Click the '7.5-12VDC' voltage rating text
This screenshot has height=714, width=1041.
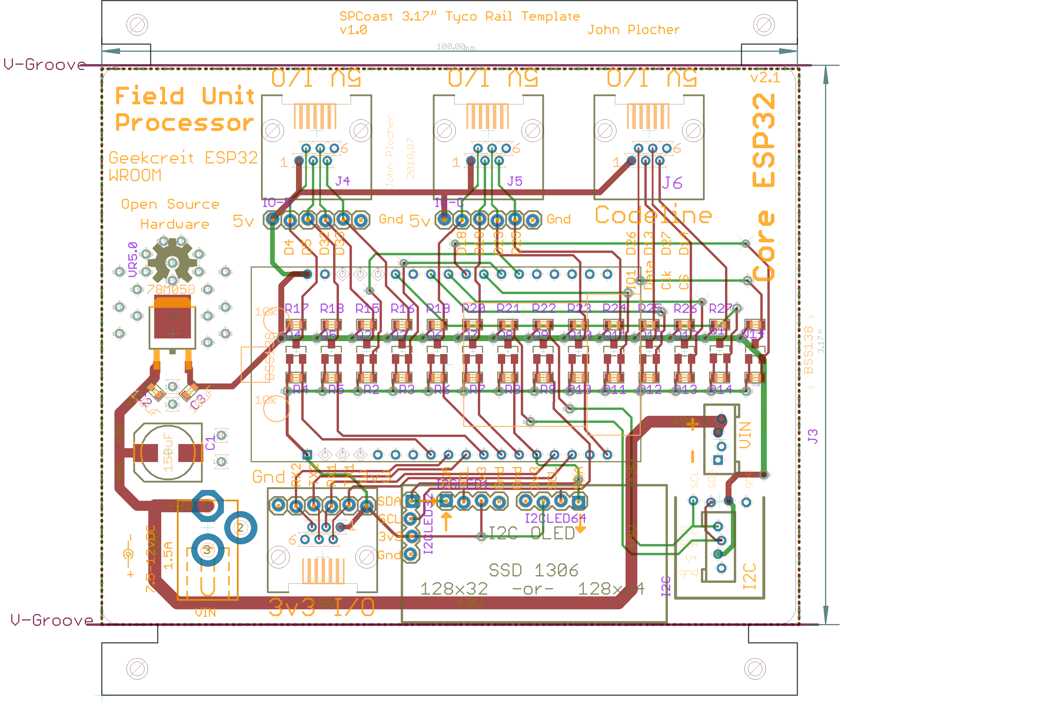tap(151, 559)
